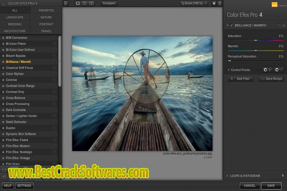This screenshot has width=287, height=191.
Task: Favorite star for B/W Conversion
Action: point(3,38)
